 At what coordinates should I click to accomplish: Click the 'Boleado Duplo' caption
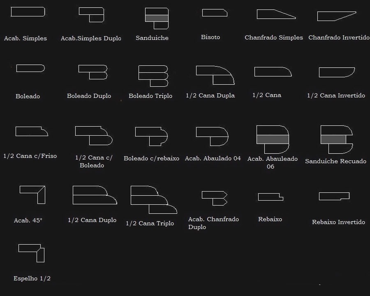(x=89, y=96)
